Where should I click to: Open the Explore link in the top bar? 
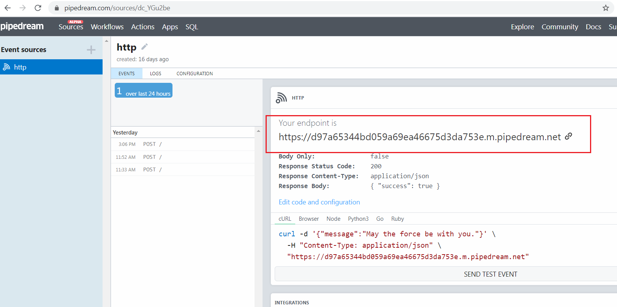pyautogui.click(x=522, y=27)
